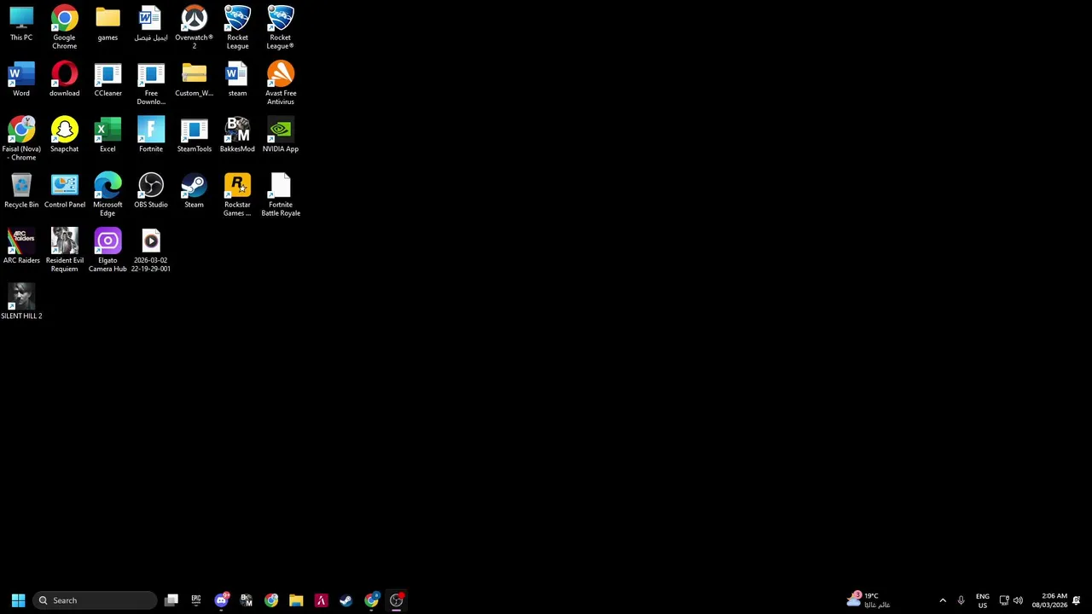Select the 2026-03-02 22-19-29-001 video file
The width and height of the screenshot is (1092, 614).
tap(151, 251)
